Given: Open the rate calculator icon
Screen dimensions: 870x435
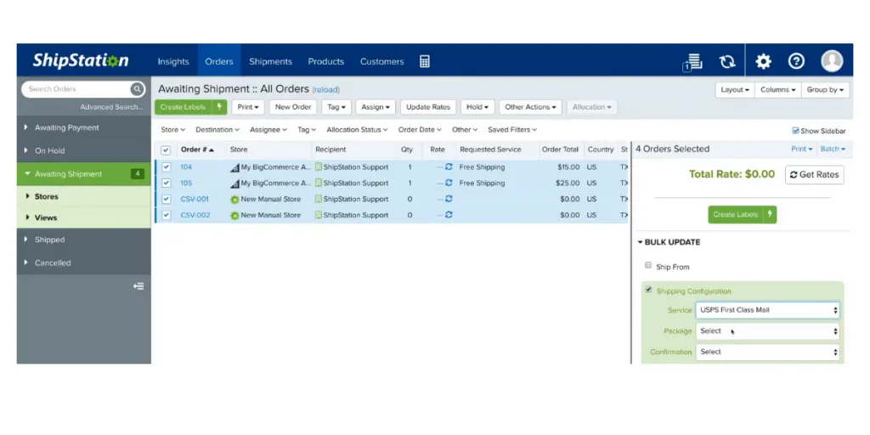Looking at the screenshot, I should pos(425,61).
